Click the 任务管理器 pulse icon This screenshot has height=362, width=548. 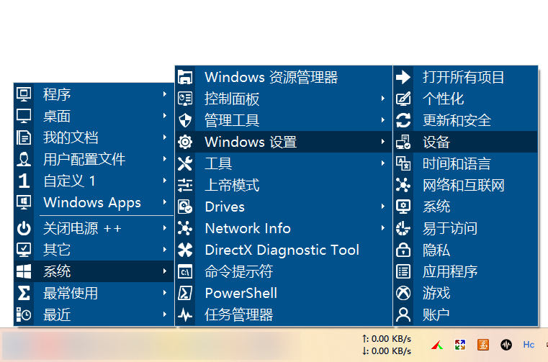185,315
